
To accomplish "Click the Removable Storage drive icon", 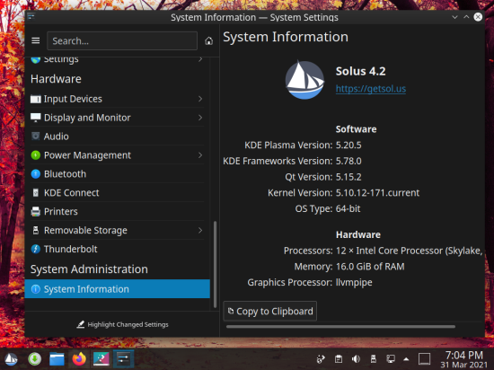I will point(36,230).
